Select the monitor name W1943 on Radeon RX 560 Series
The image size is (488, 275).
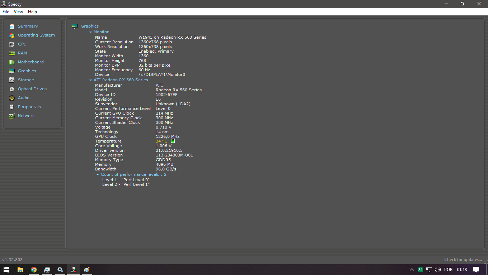click(x=172, y=37)
